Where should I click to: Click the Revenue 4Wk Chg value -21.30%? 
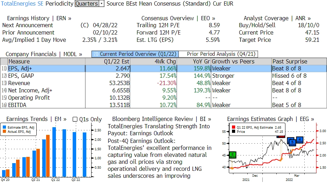click(x=167, y=83)
